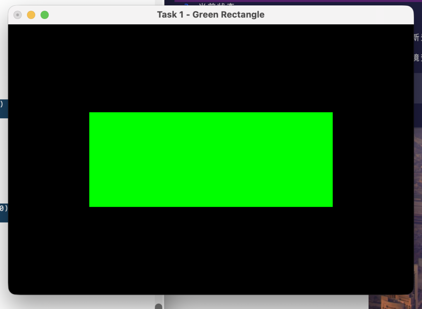Click the green rectangle's top-left corner
The image size is (422, 309).
[x=90, y=113]
